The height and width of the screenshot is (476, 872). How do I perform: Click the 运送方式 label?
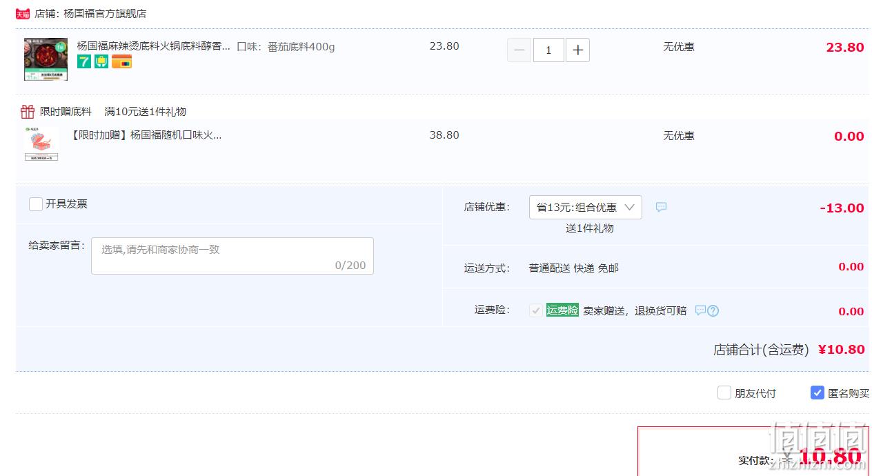tap(487, 268)
